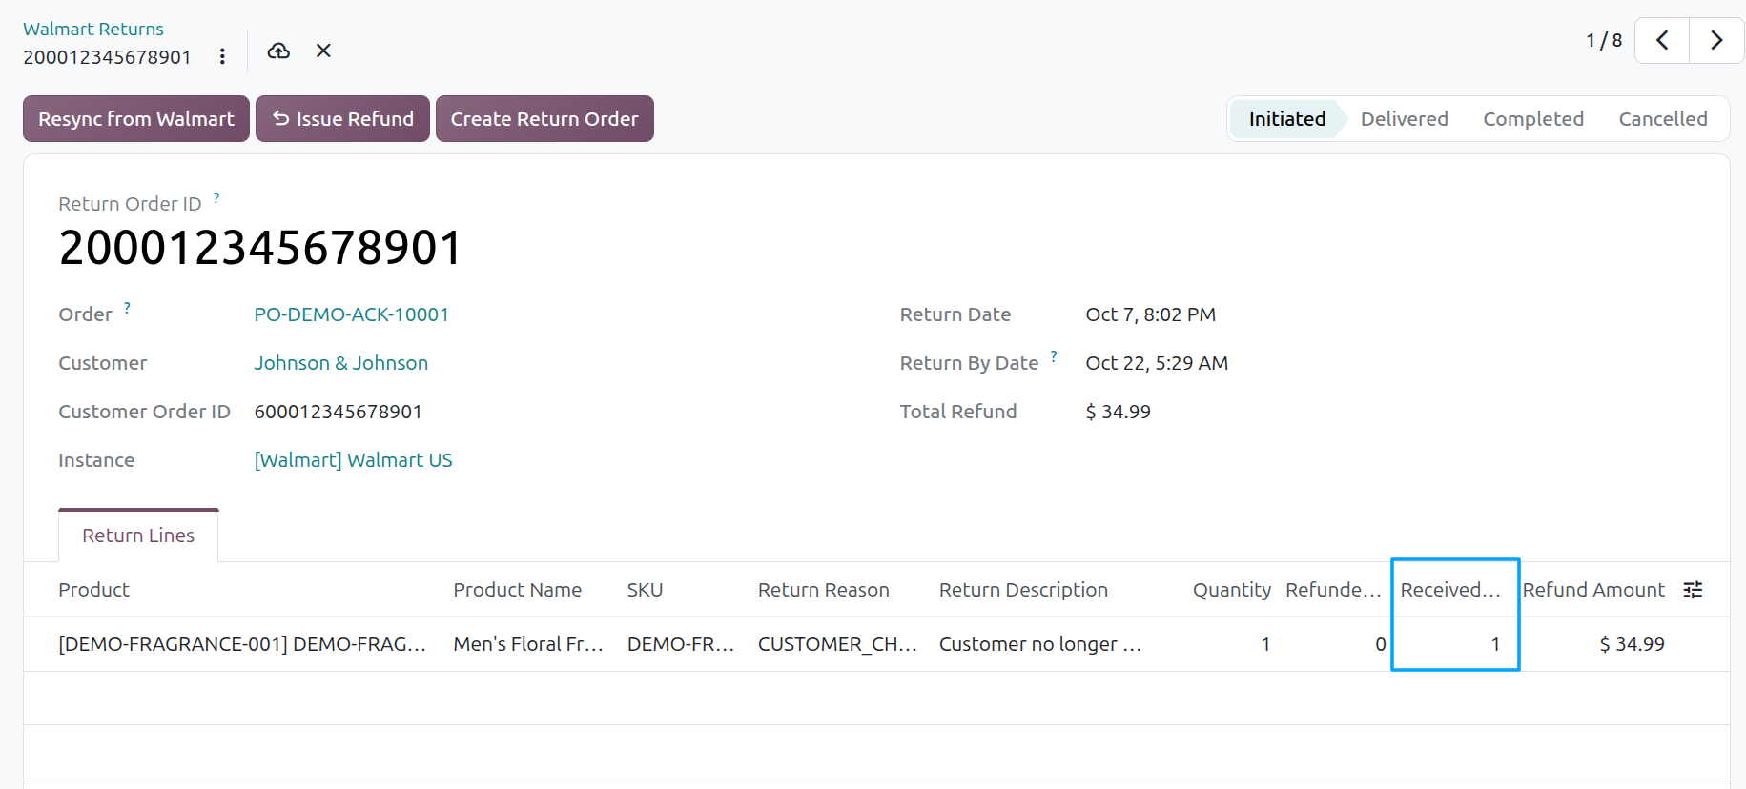This screenshot has width=1746, height=789.
Task: Save record with the cloud upload icon
Action: click(x=278, y=51)
